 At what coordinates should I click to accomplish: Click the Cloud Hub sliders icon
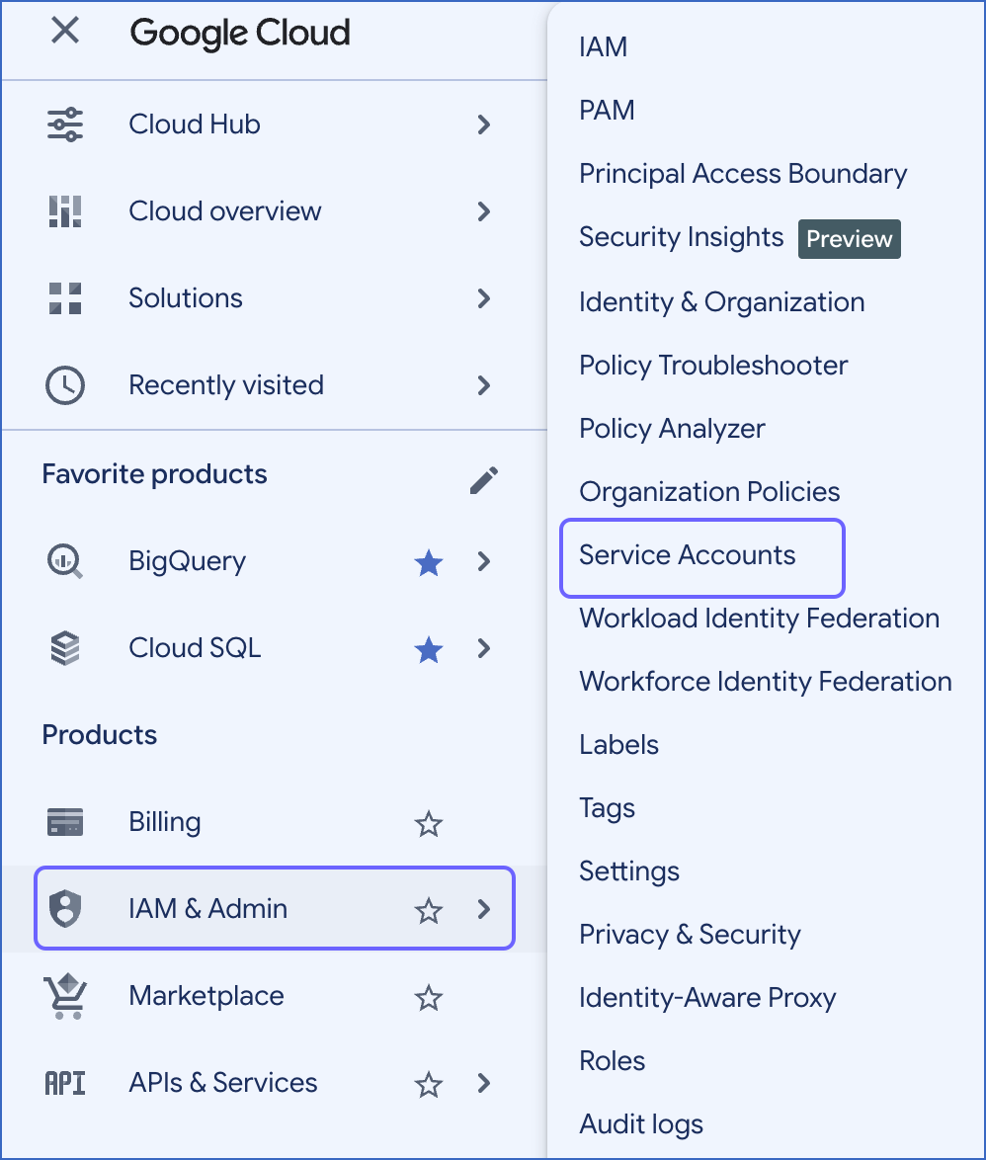pyautogui.click(x=65, y=124)
